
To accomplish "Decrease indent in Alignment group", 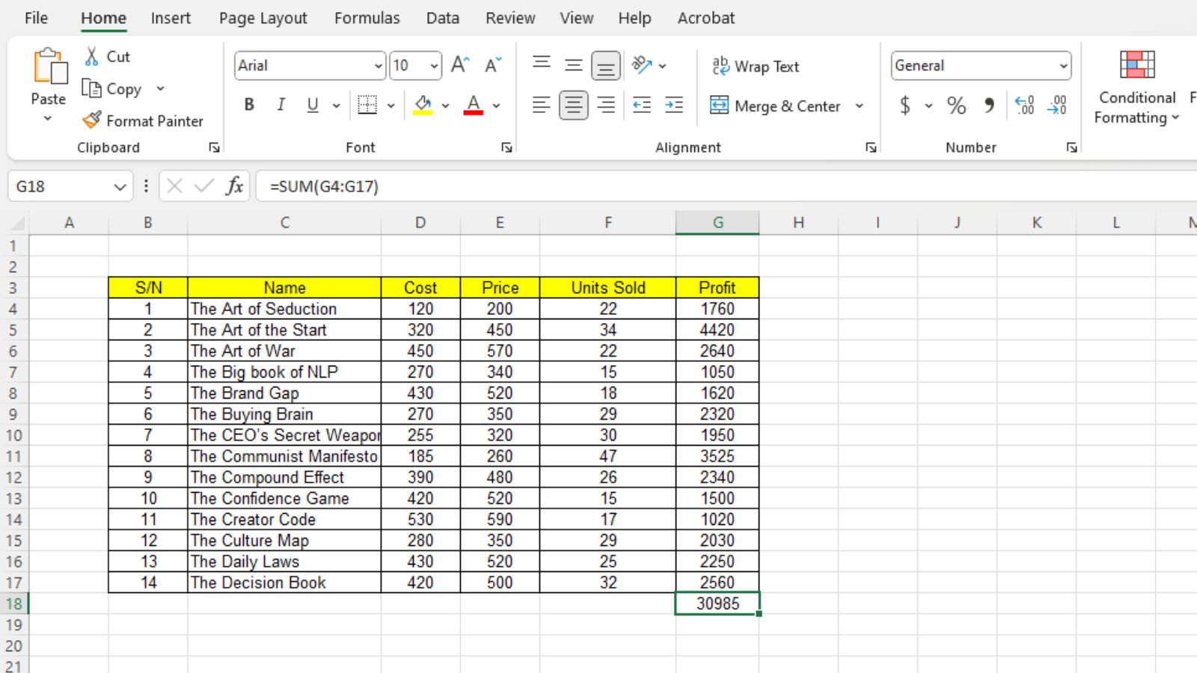I will pyautogui.click(x=642, y=105).
